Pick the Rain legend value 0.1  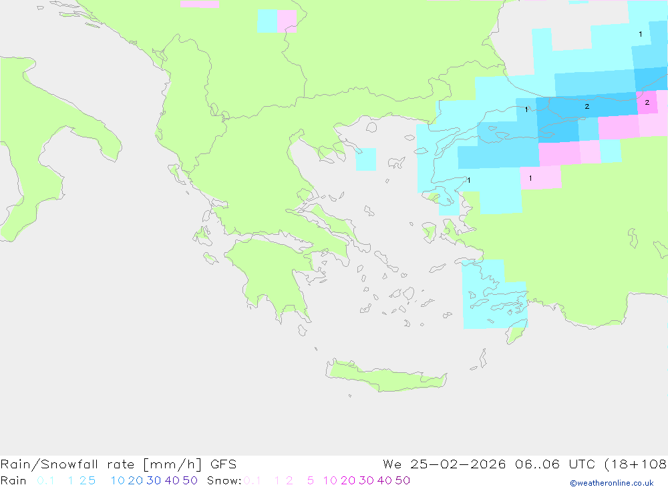[45, 480]
